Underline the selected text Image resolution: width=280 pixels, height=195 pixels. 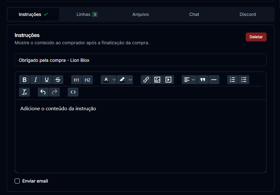47,80
